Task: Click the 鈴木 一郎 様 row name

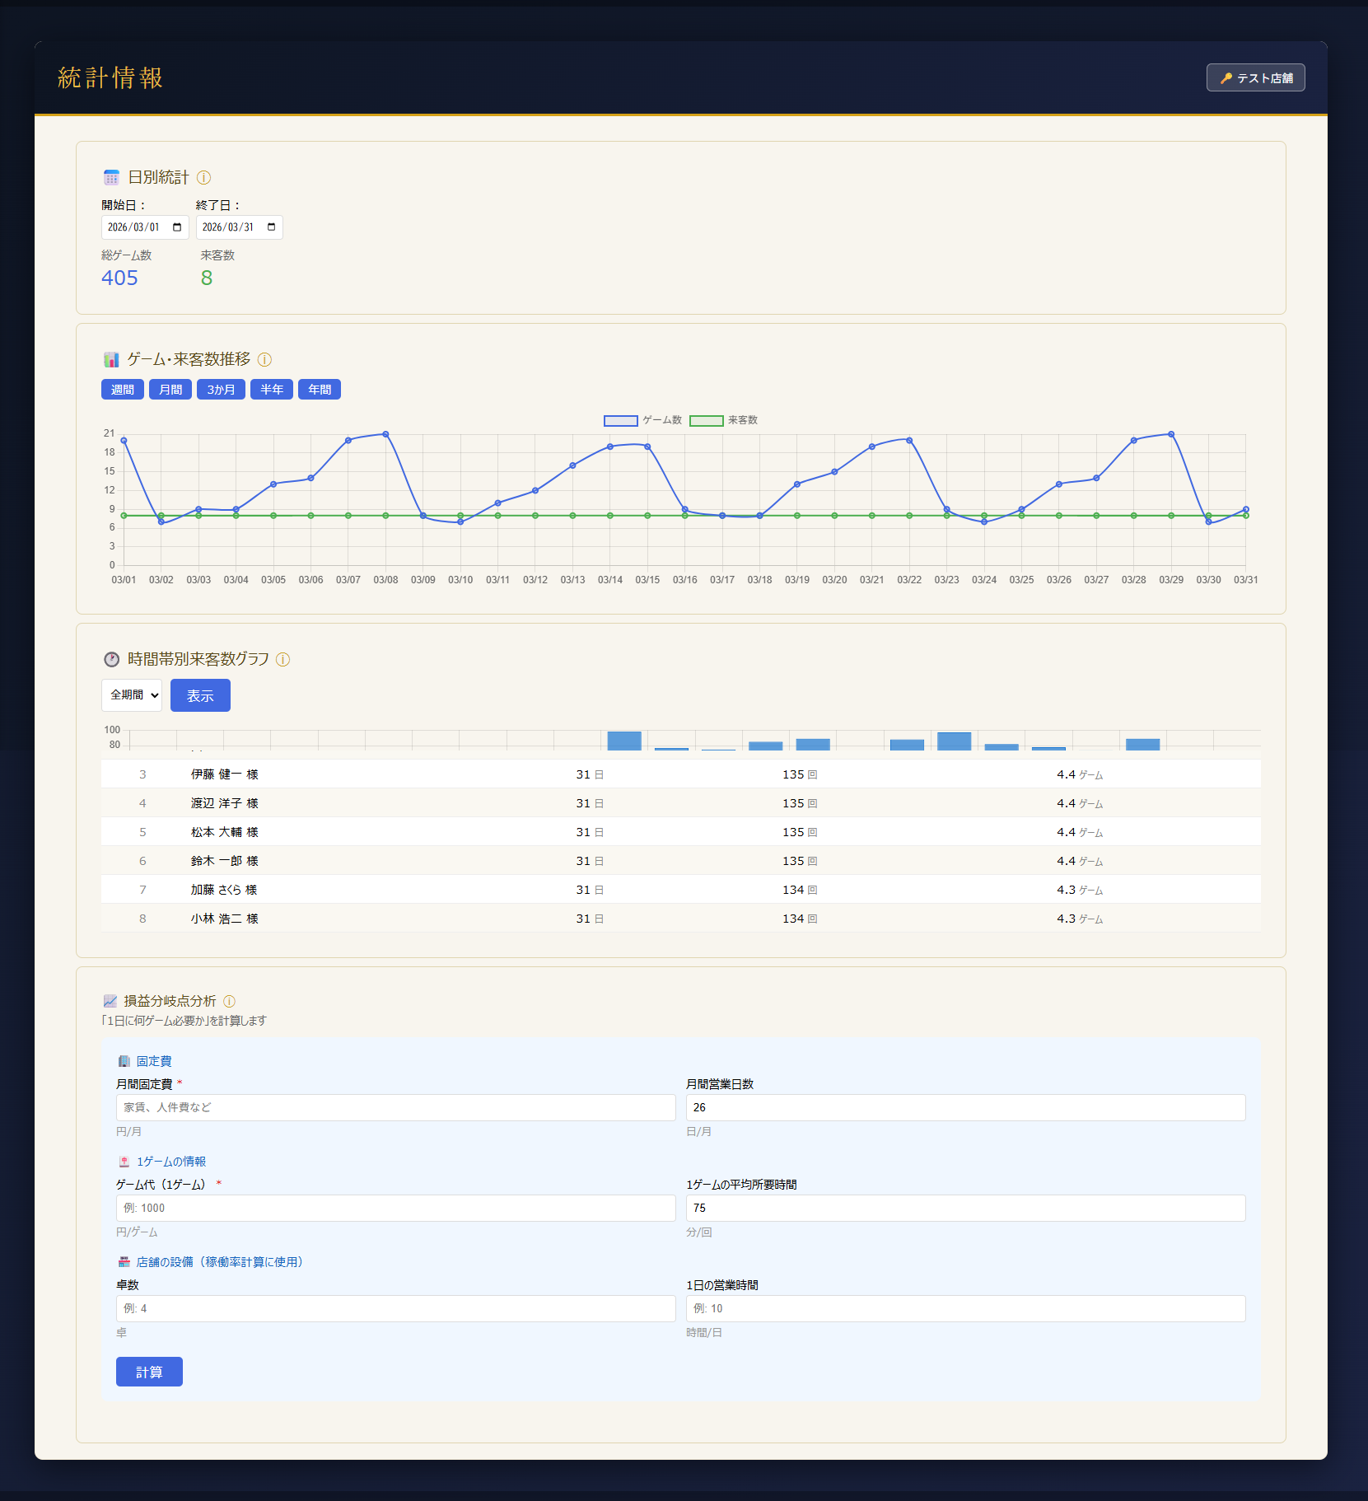Action: (x=225, y=862)
